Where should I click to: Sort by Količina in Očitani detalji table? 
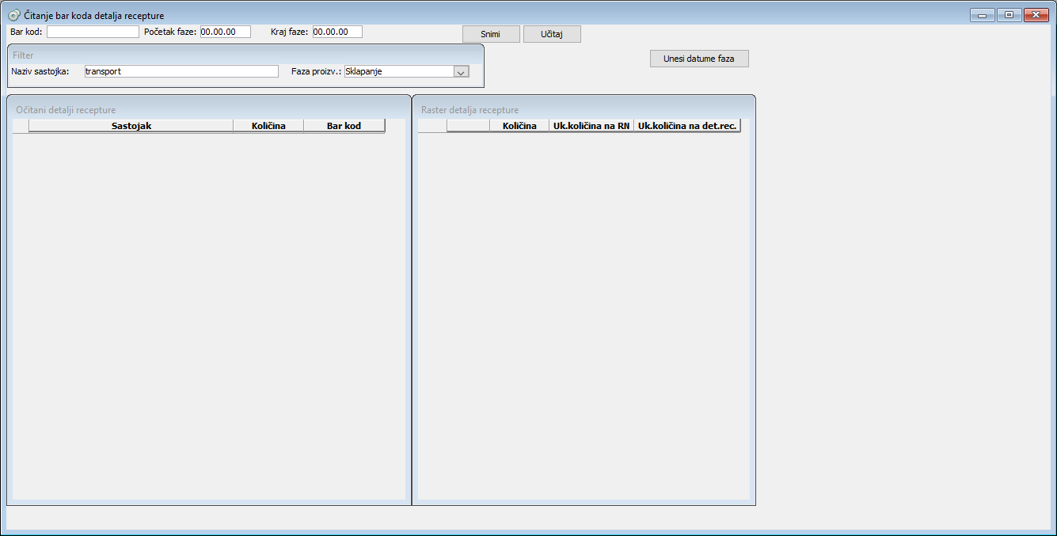pos(268,126)
